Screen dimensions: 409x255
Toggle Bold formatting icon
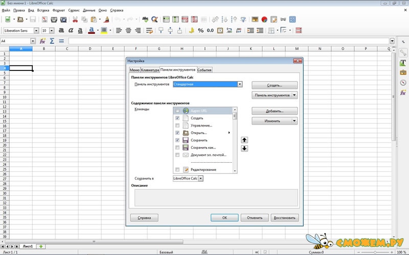coord(61,31)
